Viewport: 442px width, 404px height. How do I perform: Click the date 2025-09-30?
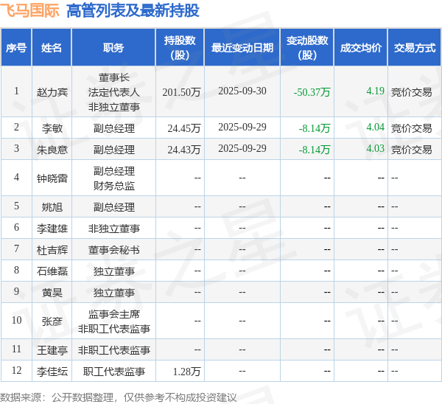(242, 91)
